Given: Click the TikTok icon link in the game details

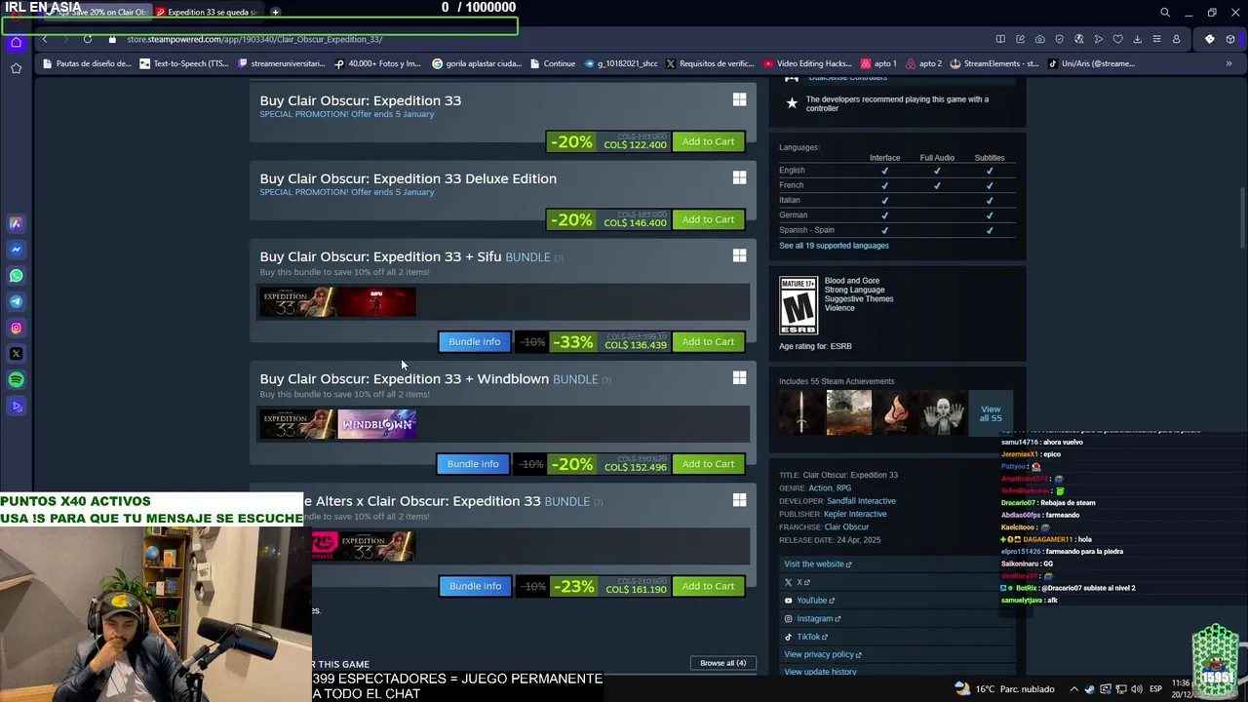Looking at the screenshot, I should click(789, 637).
